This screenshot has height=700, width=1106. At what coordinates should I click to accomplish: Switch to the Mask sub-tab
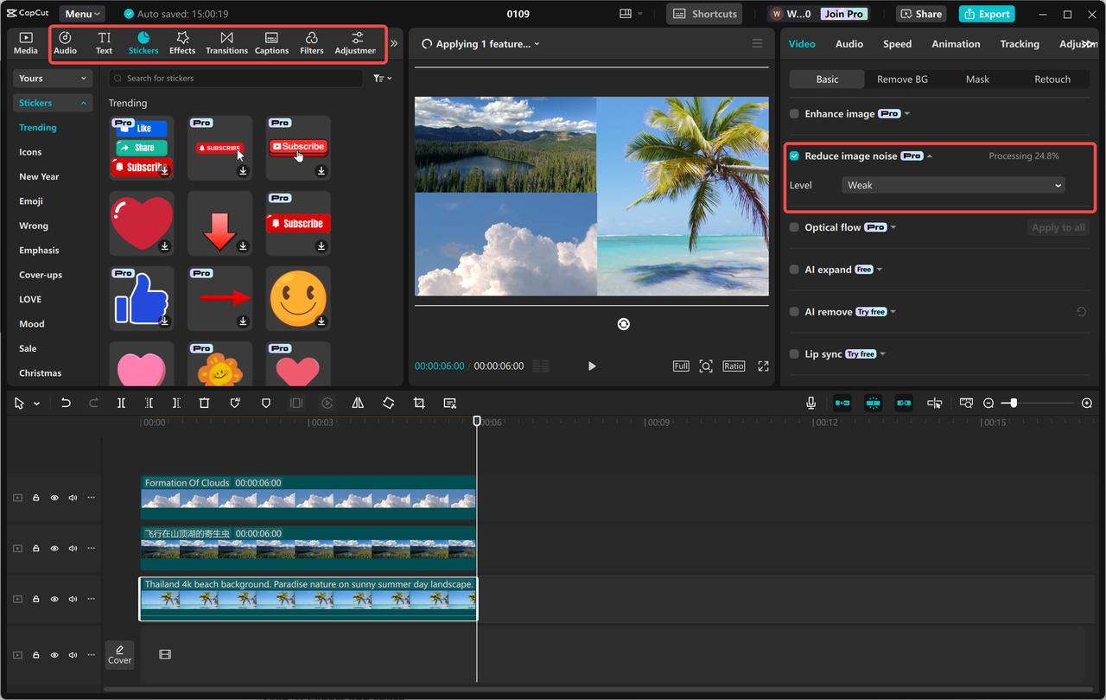[x=977, y=80]
